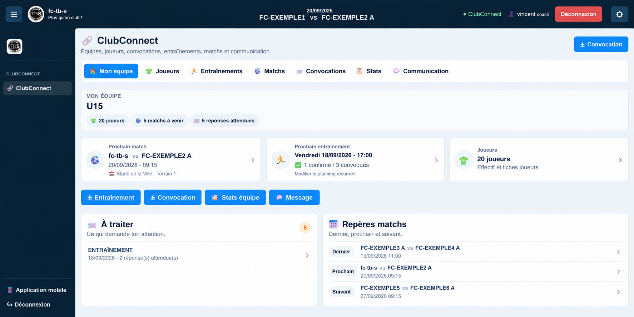Viewport: 634px width, 317px height.
Task: Open the hamburger menu in the header
Action: 14,14
